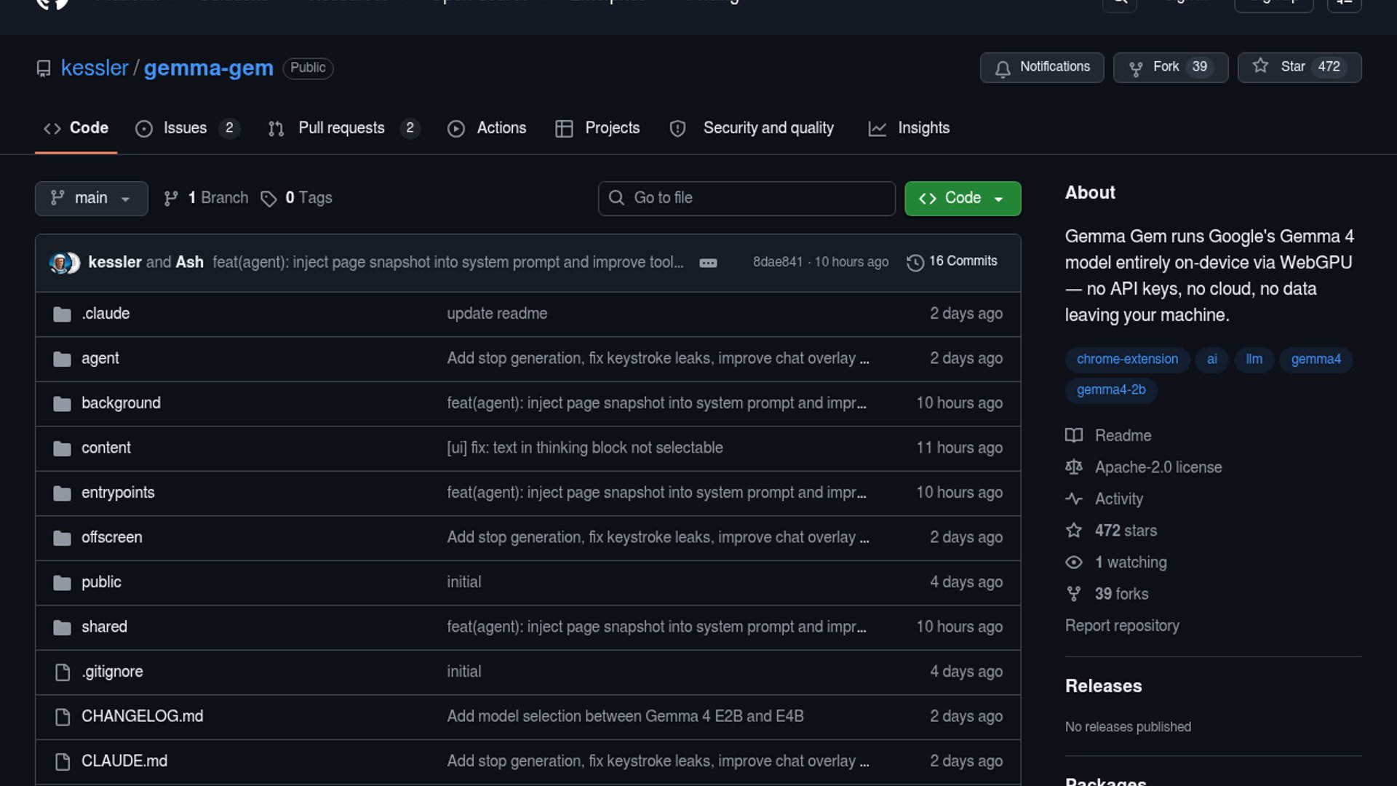Viewport: 1397px width, 786px height.
Task: Click the chrome-extension topic tag
Action: 1126,359
